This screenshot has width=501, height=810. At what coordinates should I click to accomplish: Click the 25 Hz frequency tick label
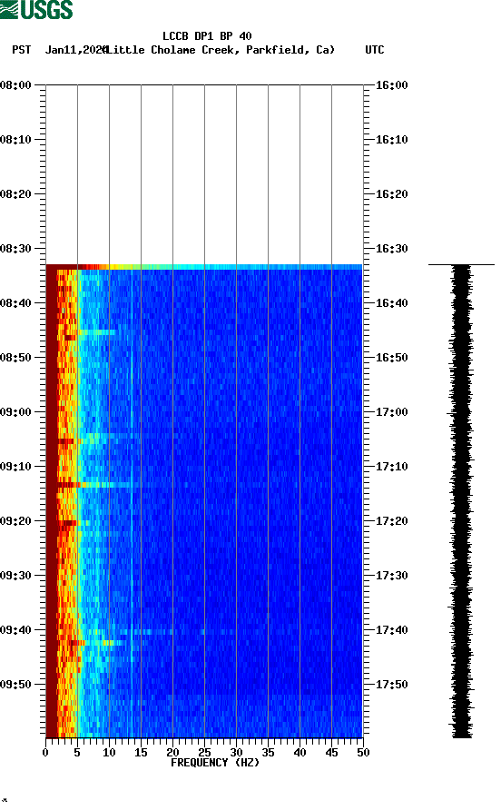(204, 753)
